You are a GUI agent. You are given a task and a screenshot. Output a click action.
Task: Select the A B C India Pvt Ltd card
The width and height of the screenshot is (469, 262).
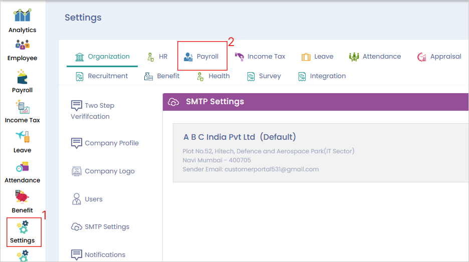pyautogui.click(x=321, y=153)
